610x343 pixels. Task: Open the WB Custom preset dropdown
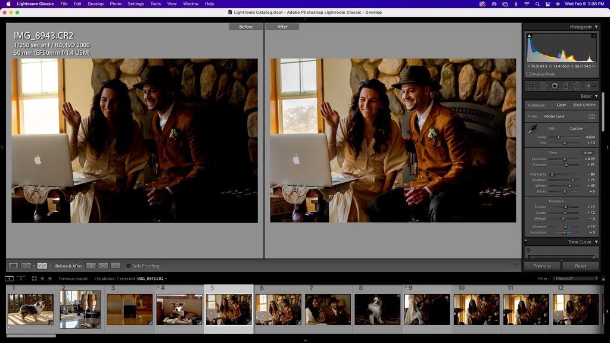(578, 129)
